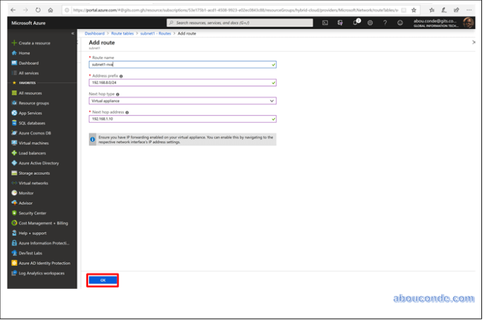
Task: Open Virtual machines in the sidebar
Action: point(33,143)
